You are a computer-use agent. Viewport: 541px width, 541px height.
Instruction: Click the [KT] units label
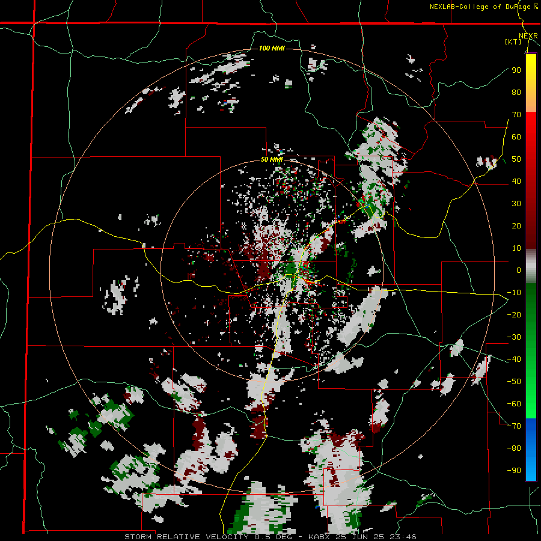[513, 41]
